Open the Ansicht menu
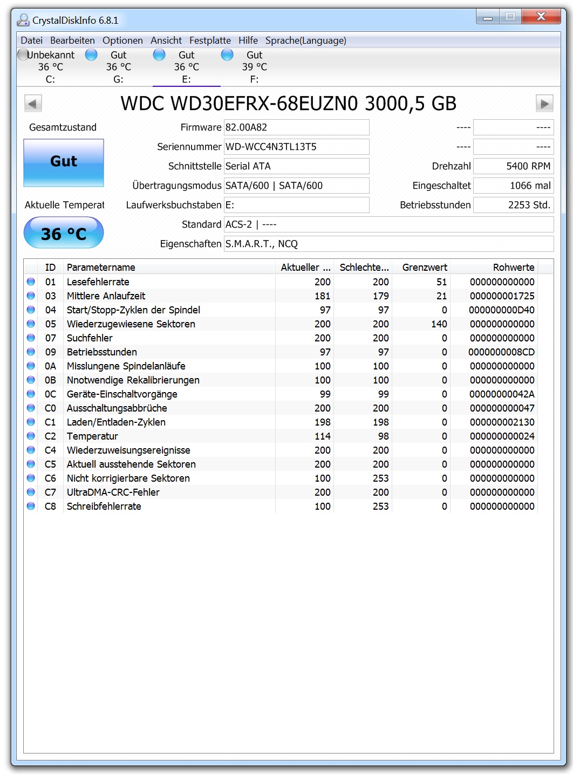The width and height of the screenshot is (573, 774). pos(166,40)
